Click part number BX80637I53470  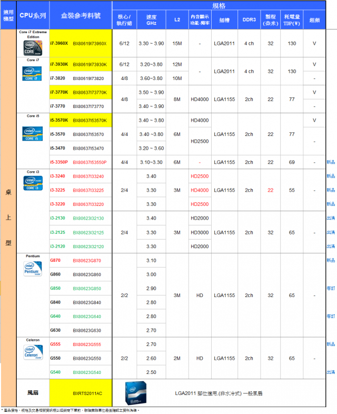click(x=88, y=149)
